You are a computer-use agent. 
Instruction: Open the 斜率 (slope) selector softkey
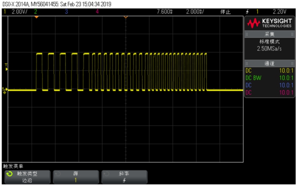[x=124, y=176]
